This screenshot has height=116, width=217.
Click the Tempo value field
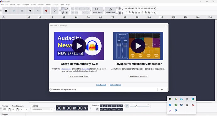coord(5,109)
